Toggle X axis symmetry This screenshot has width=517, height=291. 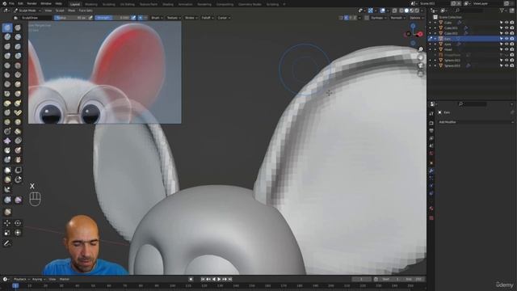point(347,18)
